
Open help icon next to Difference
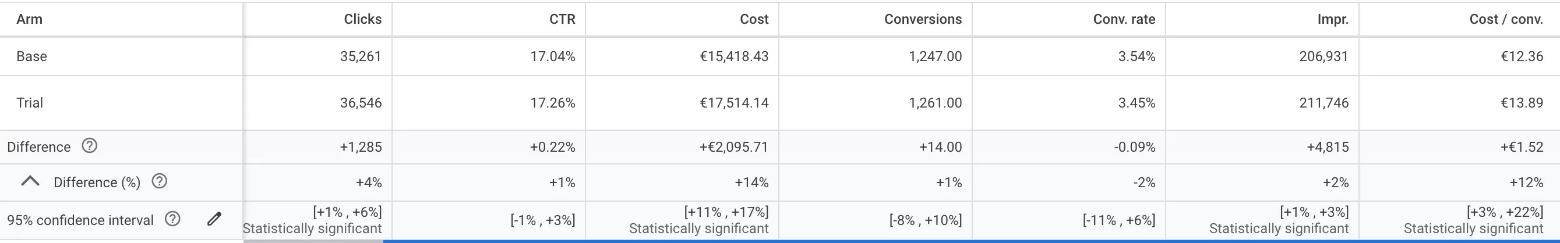point(89,146)
